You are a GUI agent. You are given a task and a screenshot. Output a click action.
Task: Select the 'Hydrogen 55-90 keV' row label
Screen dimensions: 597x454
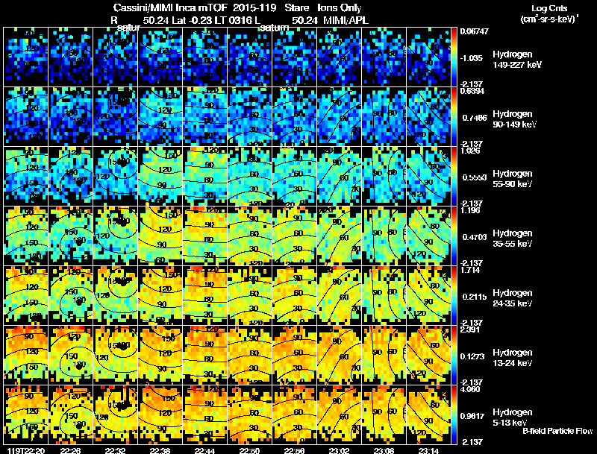[513, 179]
